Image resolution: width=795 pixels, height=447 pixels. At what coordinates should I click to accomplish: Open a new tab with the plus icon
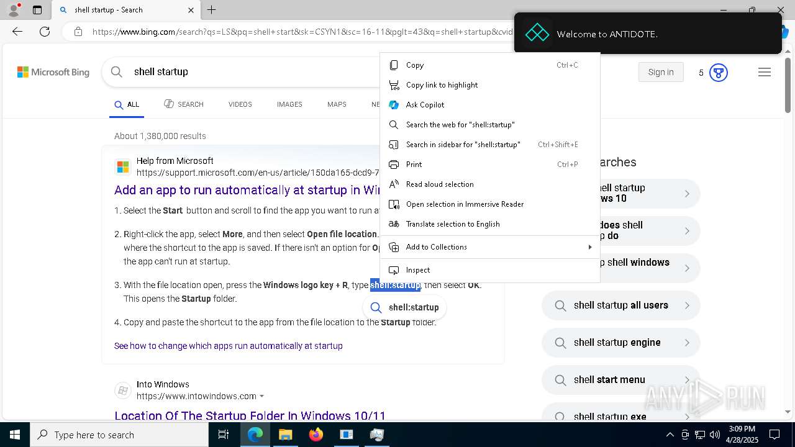(x=212, y=10)
